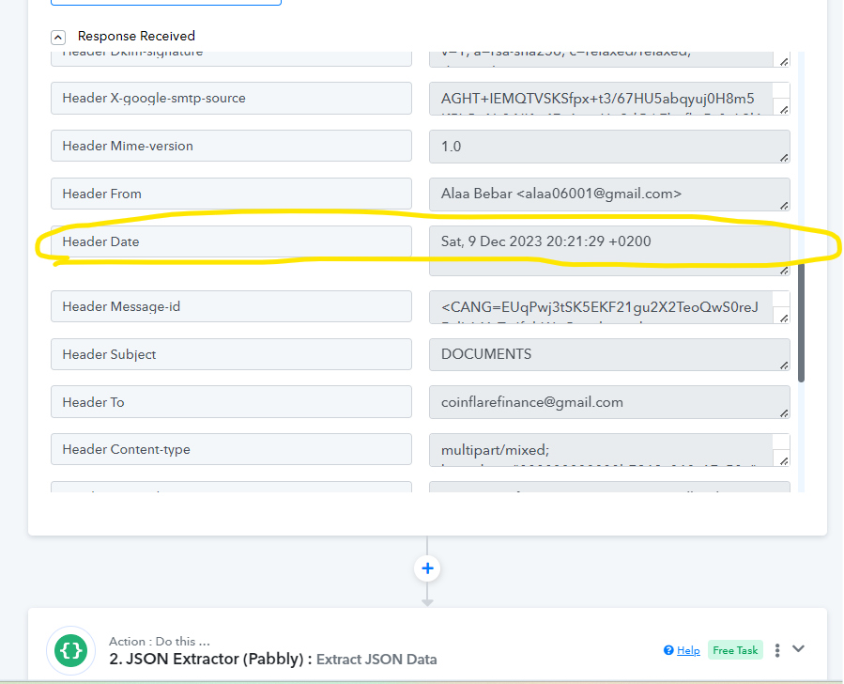Click resize grip of Header To value box

784,413
